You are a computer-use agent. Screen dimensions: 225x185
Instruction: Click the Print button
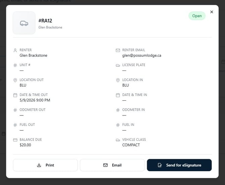tap(45, 165)
